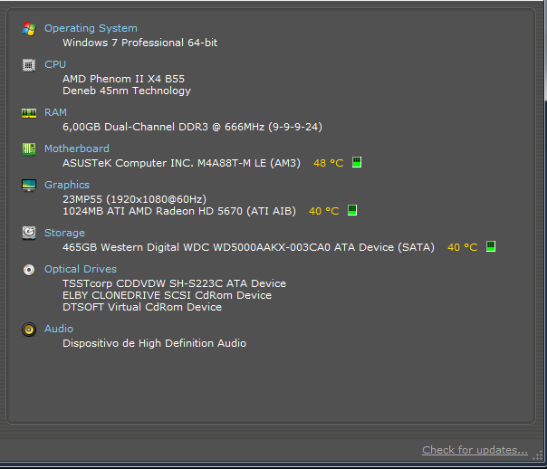Select the Windows 7 Professional 64-bit text
Screen dimensions: 547x469
tap(139, 43)
